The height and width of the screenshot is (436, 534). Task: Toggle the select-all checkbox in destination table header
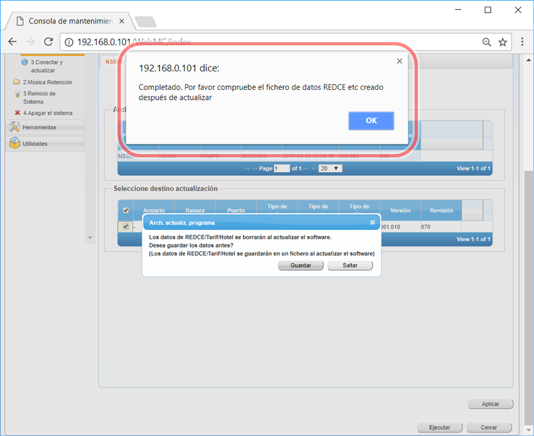(x=125, y=211)
